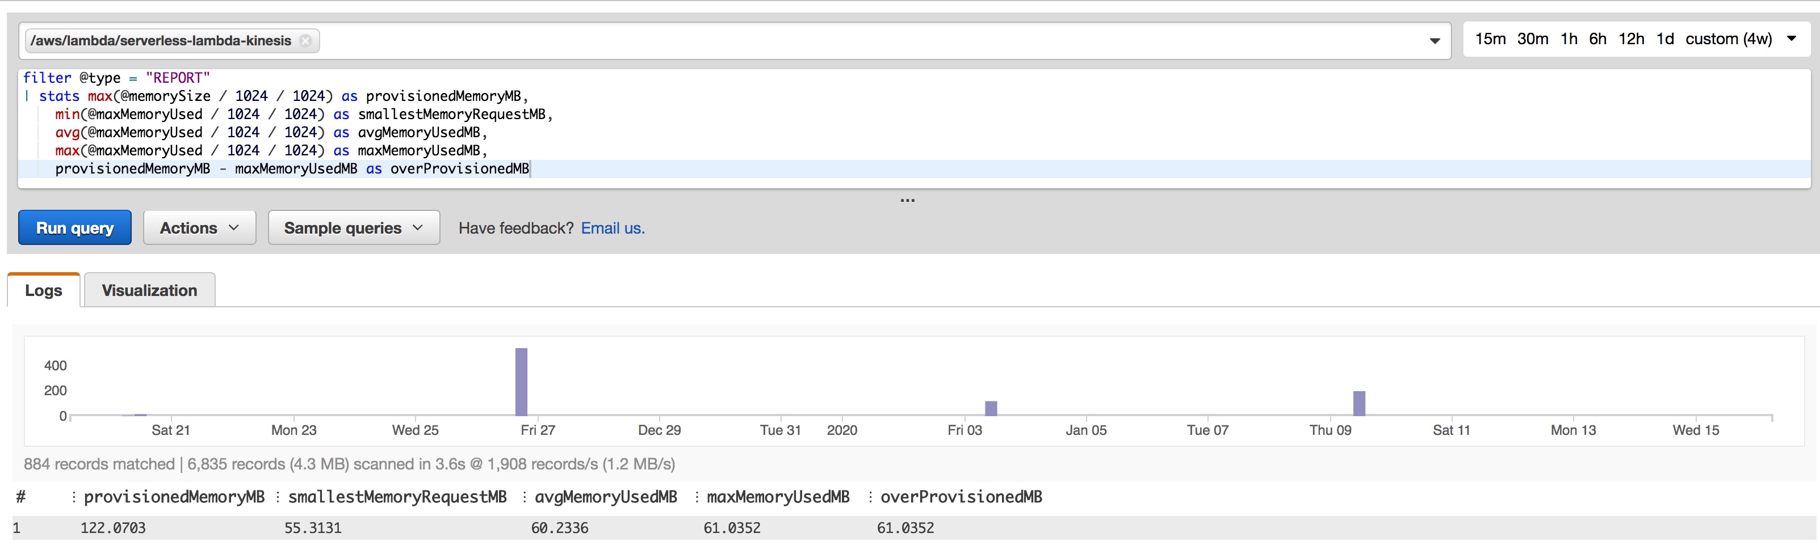Click inside the query editor text area
The image size is (1820, 550).
coord(913,128)
